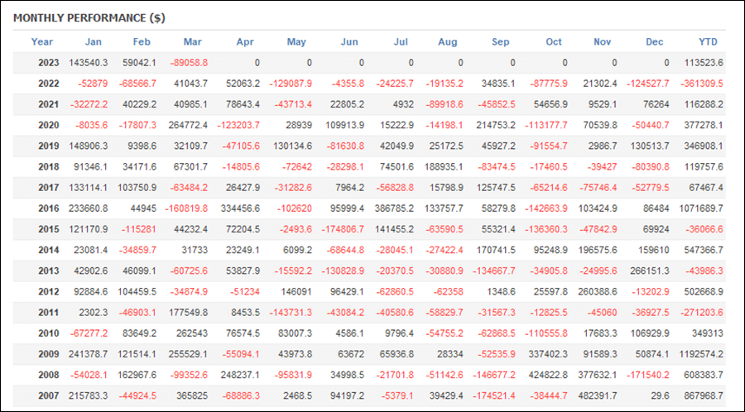
Task: Select the 2023 year row label
Action: (x=49, y=63)
